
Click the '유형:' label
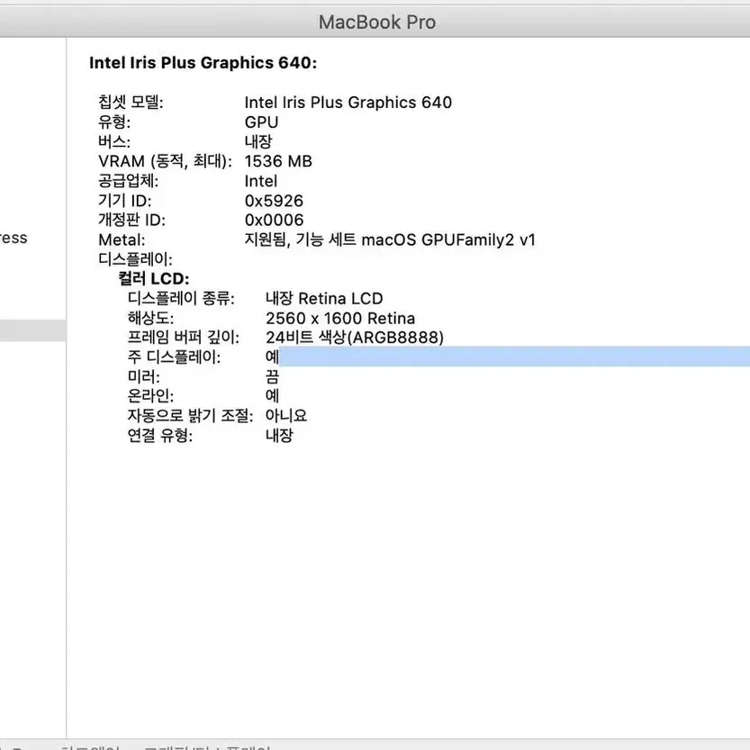(x=113, y=122)
